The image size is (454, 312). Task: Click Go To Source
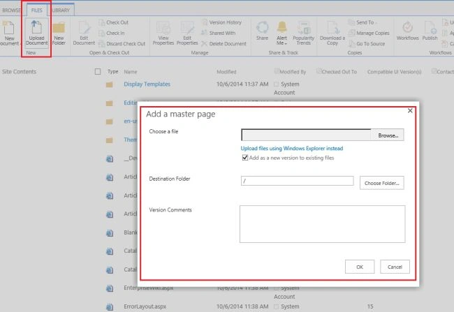click(x=367, y=44)
